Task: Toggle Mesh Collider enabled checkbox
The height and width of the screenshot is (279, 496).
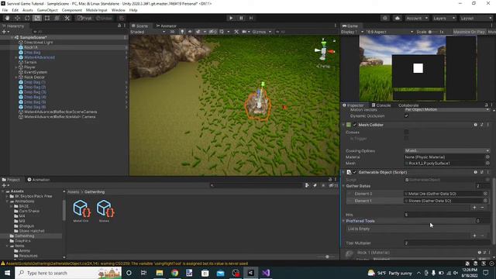Action: [355, 125]
